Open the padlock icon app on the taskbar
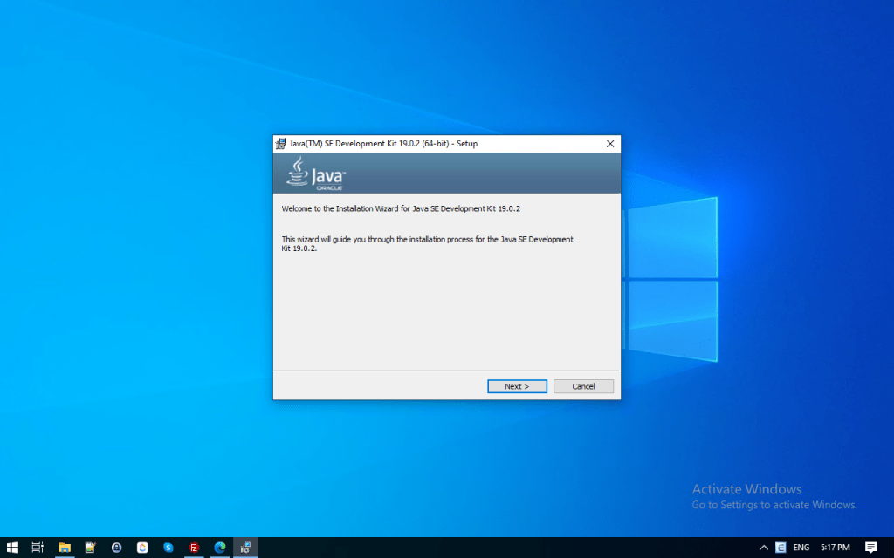 coord(116,547)
